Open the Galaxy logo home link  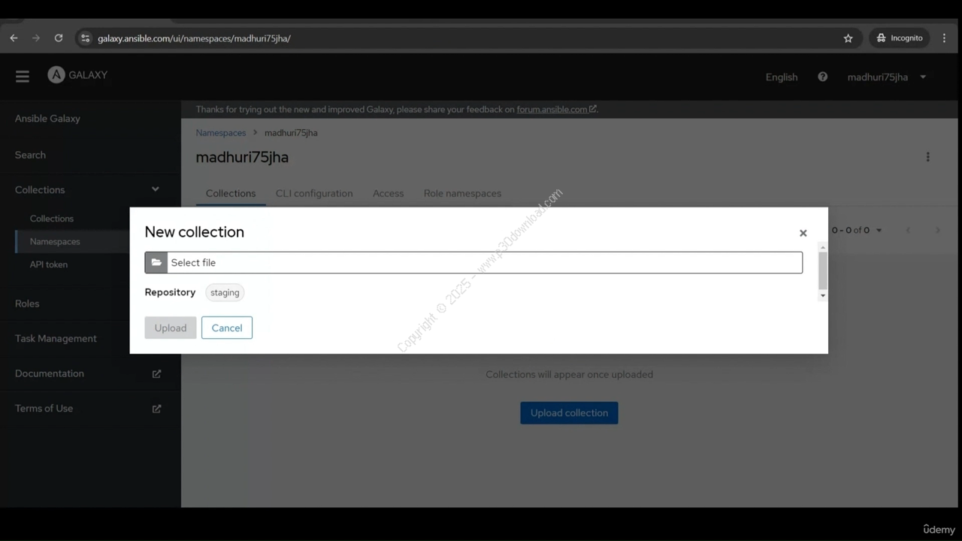pyautogui.click(x=77, y=75)
